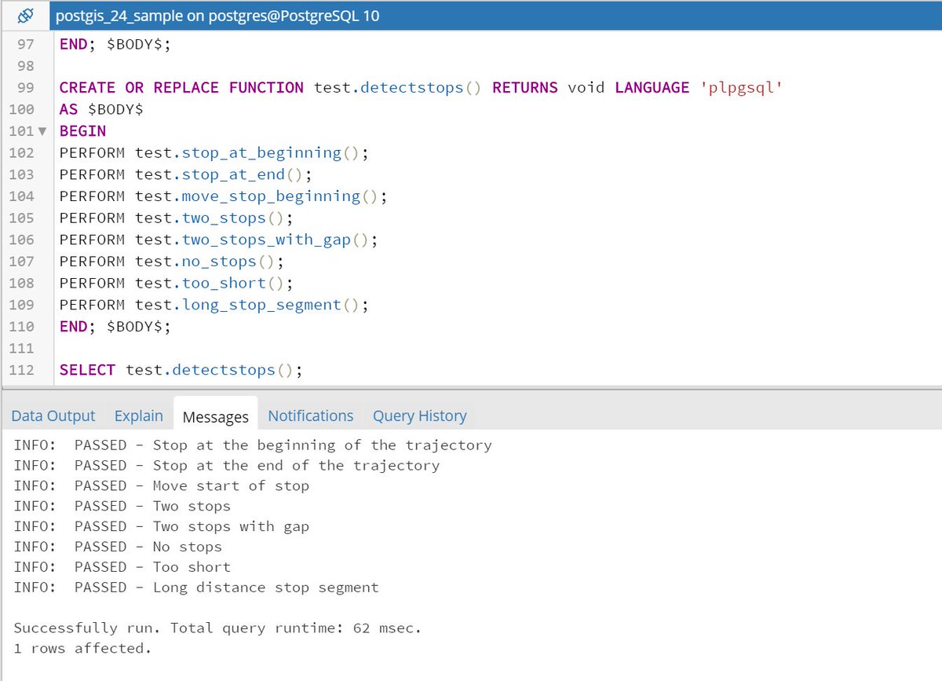Show the Query History tab
942x681 pixels.
[x=420, y=416]
